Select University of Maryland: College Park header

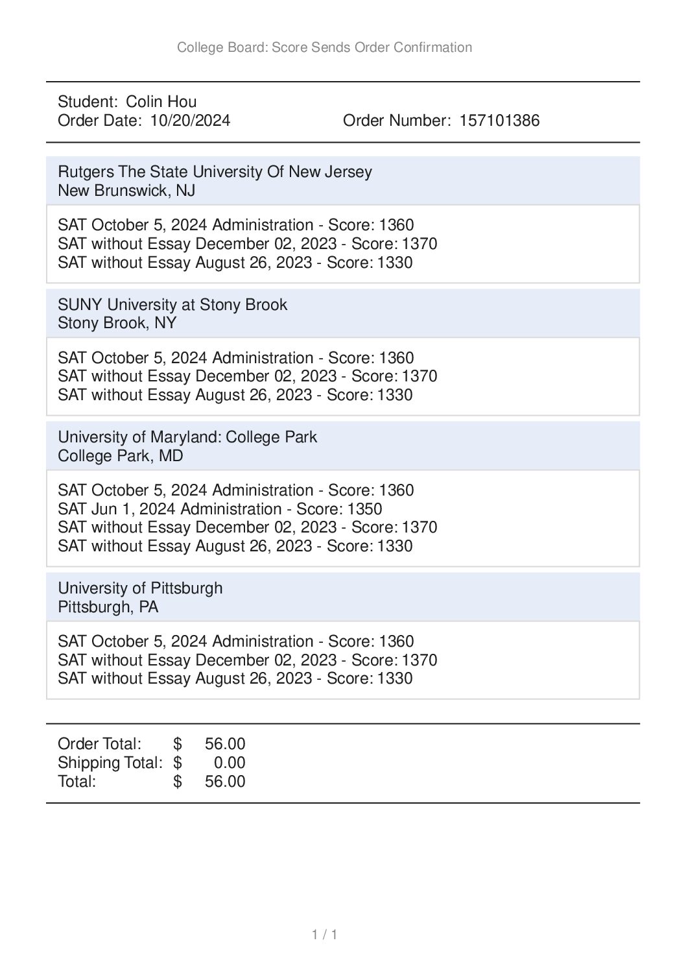pyautogui.click(x=187, y=437)
